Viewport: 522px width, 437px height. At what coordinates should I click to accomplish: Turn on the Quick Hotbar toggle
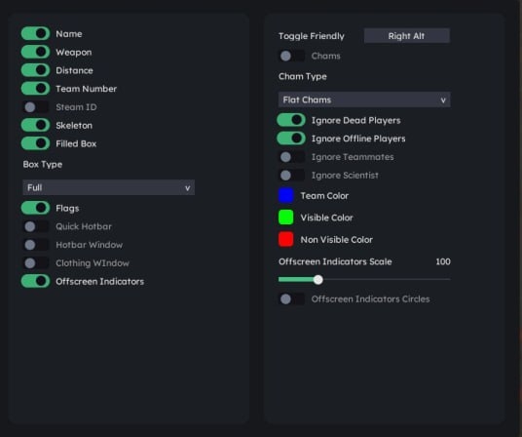pos(35,226)
